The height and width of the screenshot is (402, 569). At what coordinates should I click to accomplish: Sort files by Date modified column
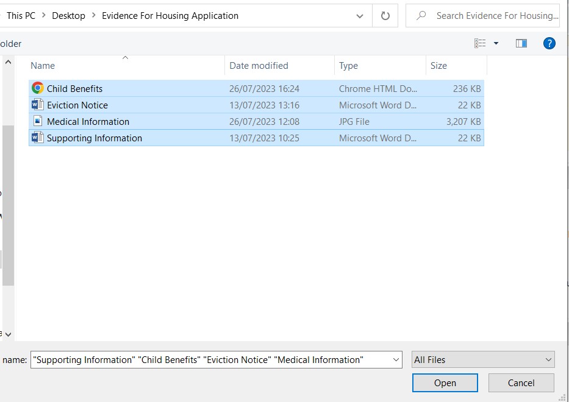coord(259,66)
